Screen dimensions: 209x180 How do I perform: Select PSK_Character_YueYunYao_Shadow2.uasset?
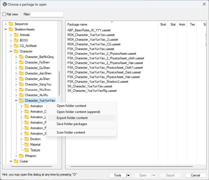coord(98,82)
